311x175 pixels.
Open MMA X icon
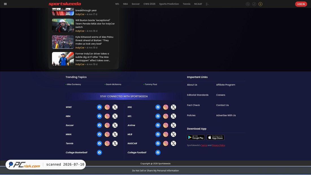115,134
